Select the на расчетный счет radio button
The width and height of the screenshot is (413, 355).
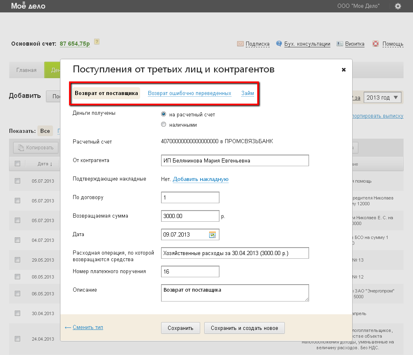coord(164,114)
